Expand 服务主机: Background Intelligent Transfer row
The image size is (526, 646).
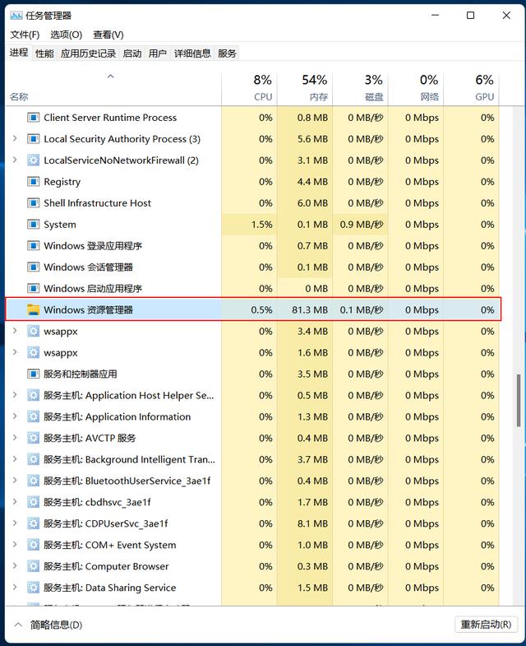16,459
